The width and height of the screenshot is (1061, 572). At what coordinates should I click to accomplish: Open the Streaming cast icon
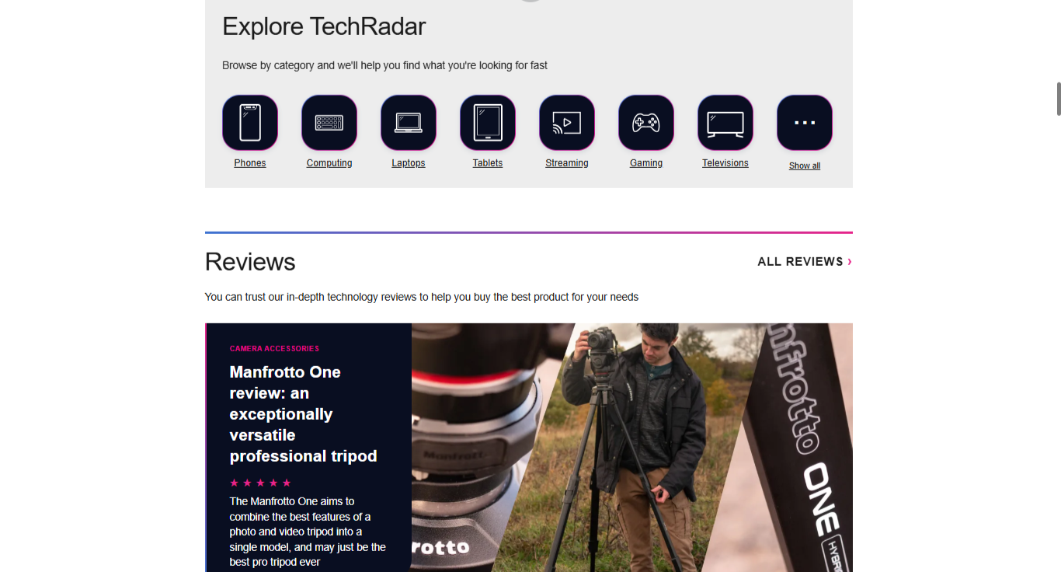pyautogui.click(x=567, y=122)
